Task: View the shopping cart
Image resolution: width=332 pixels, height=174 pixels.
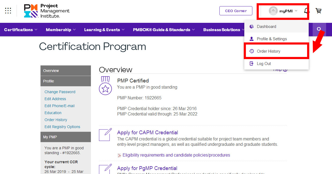Action: 318,11
